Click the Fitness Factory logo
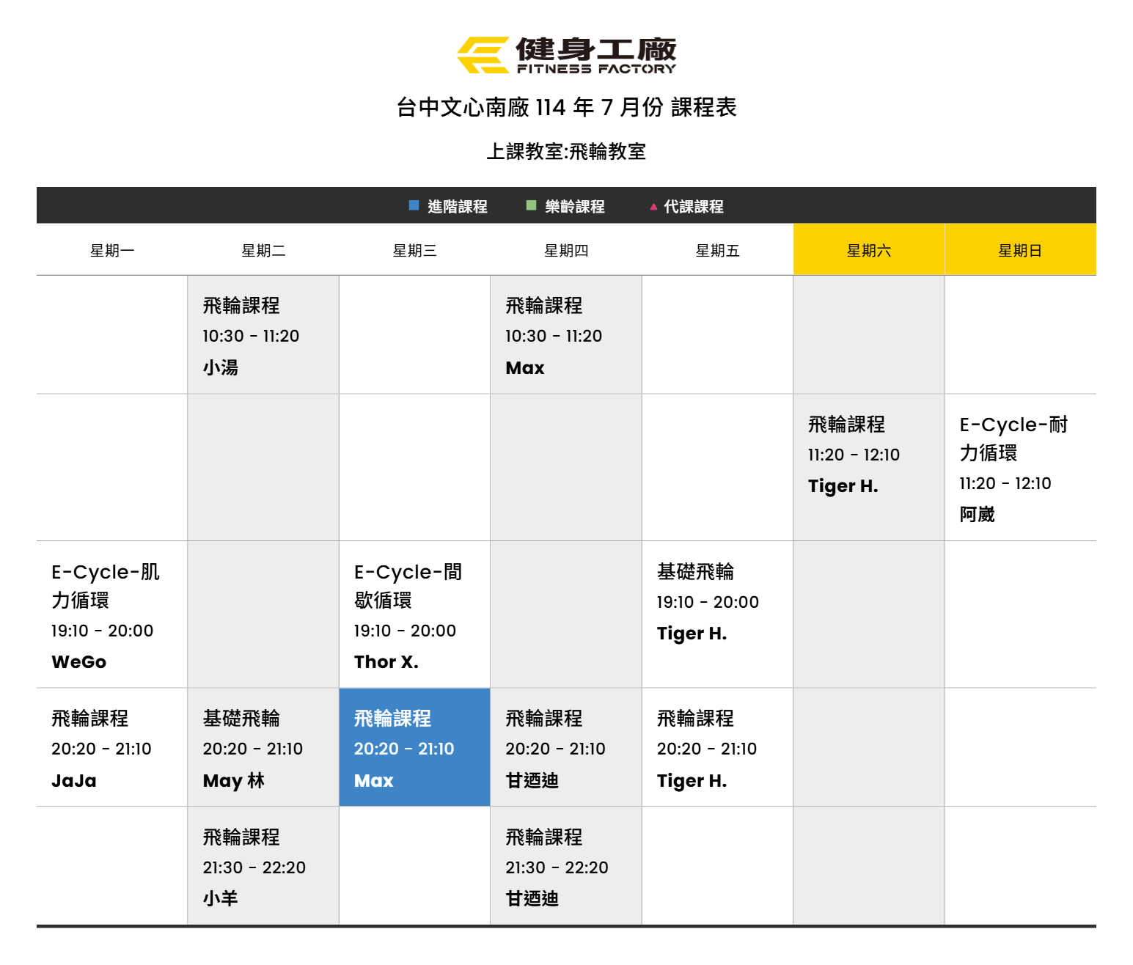 click(x=566, y=55)
